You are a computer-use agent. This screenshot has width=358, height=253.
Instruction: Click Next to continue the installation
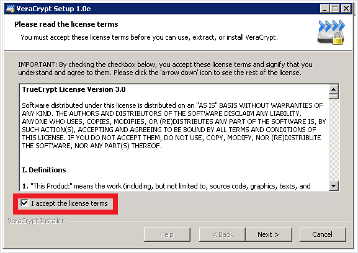tap(269, 234)
